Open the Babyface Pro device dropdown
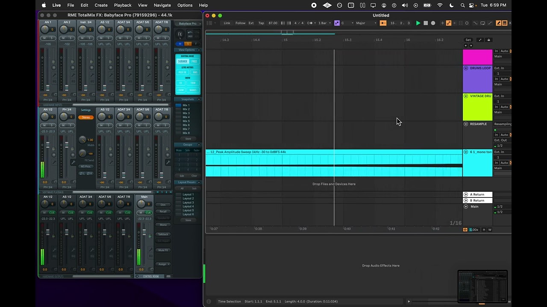The image size is (547, 307). point(188,23)
